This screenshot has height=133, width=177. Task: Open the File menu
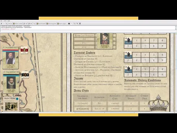[1, 21]
